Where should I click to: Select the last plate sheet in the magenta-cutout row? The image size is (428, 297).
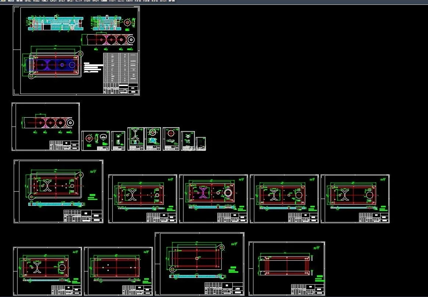click(x=355, y=199)
